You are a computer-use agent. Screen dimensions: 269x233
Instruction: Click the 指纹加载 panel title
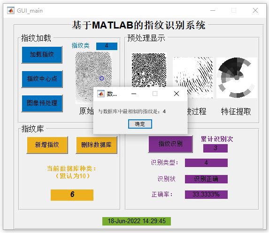[x=36, y=38]
